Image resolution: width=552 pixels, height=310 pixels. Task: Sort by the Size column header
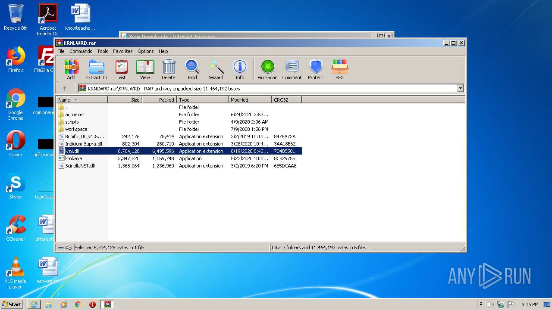click(x=125, y=99)
